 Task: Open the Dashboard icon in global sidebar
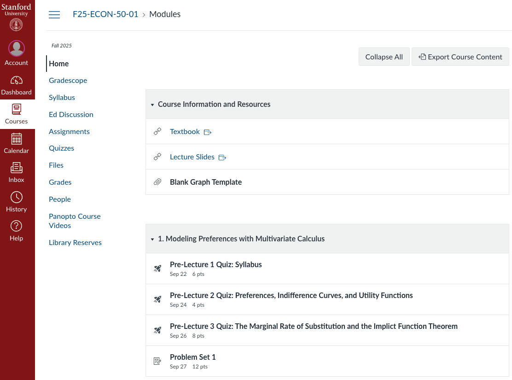16,81
